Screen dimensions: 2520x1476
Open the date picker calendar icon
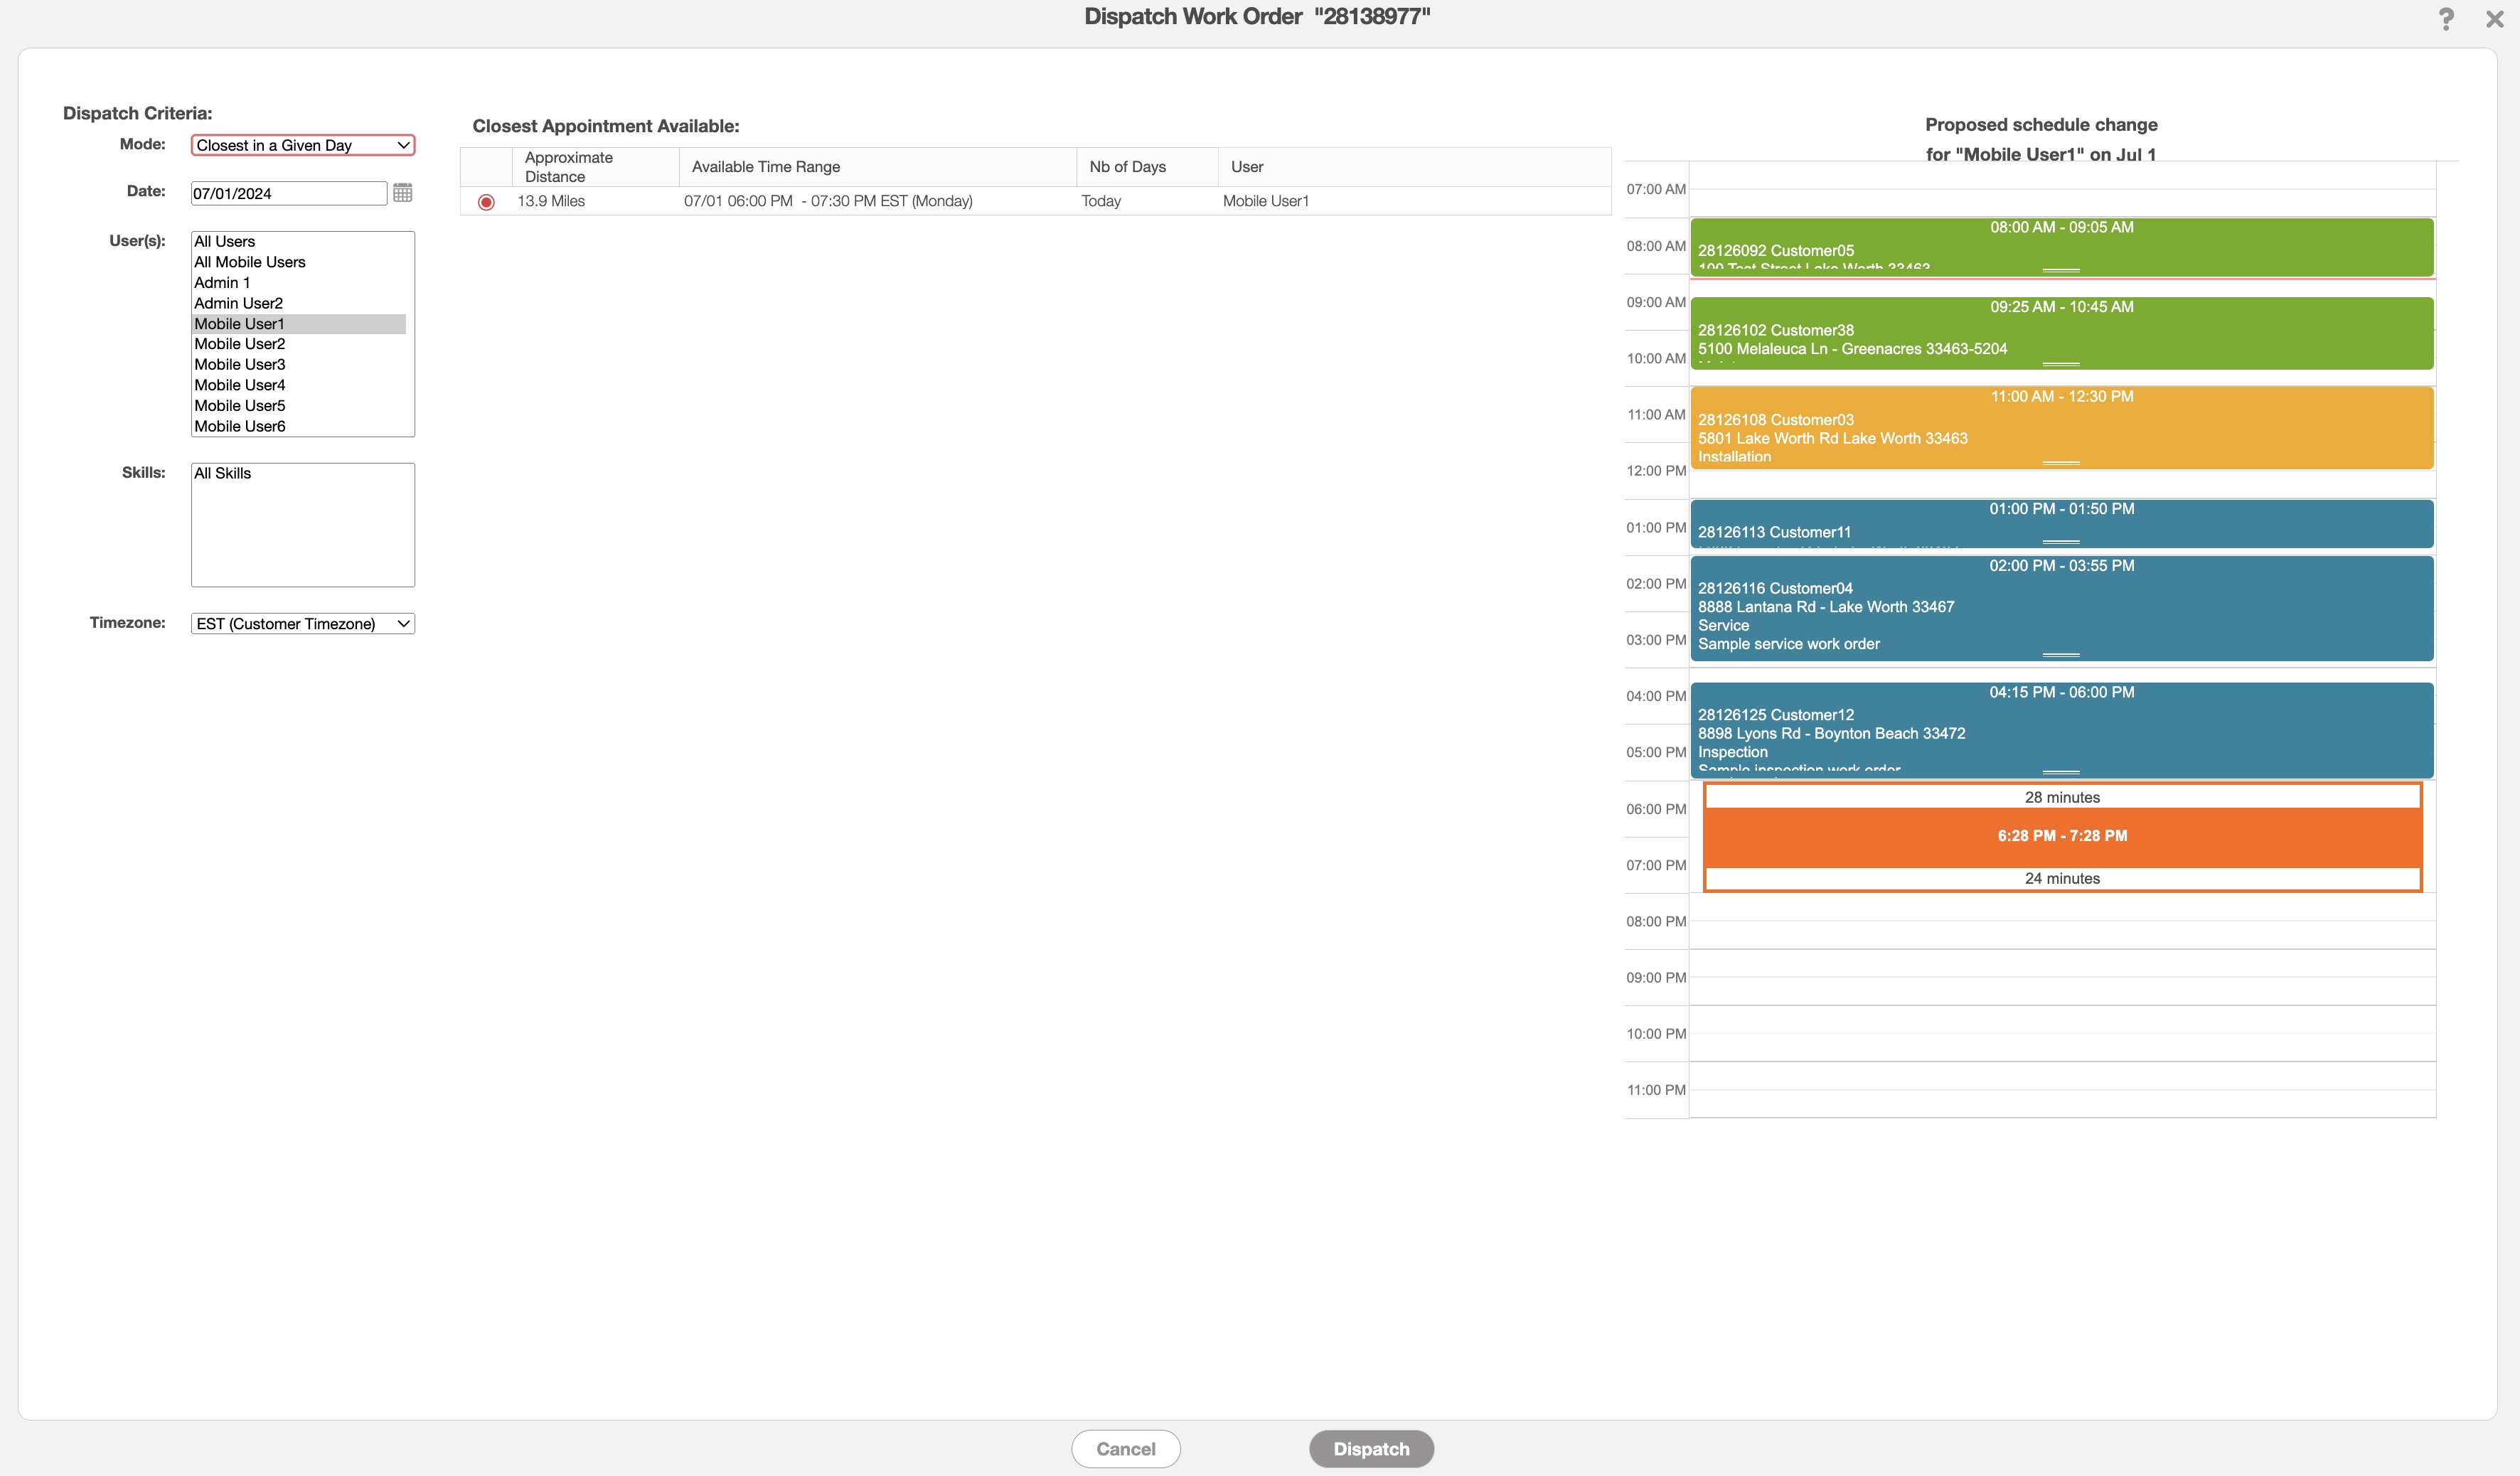tap(402, 192)
